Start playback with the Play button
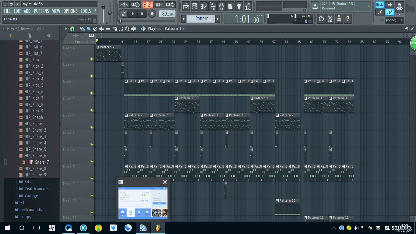This screenshot has height=234, width=416. click(132, 13)
